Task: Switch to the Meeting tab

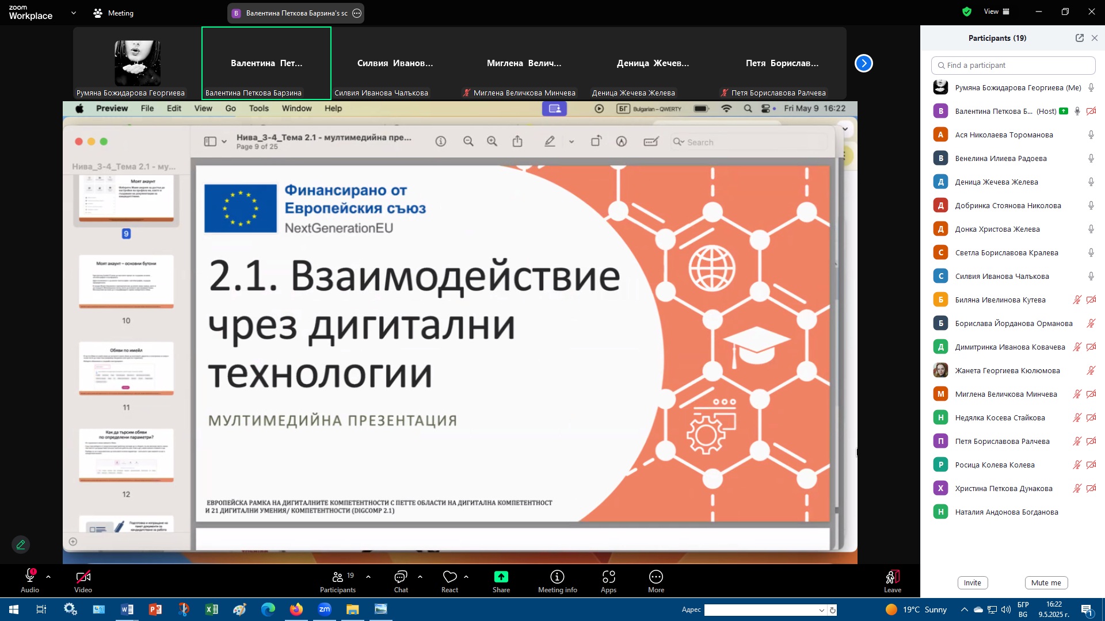Action: coord(114,13)
